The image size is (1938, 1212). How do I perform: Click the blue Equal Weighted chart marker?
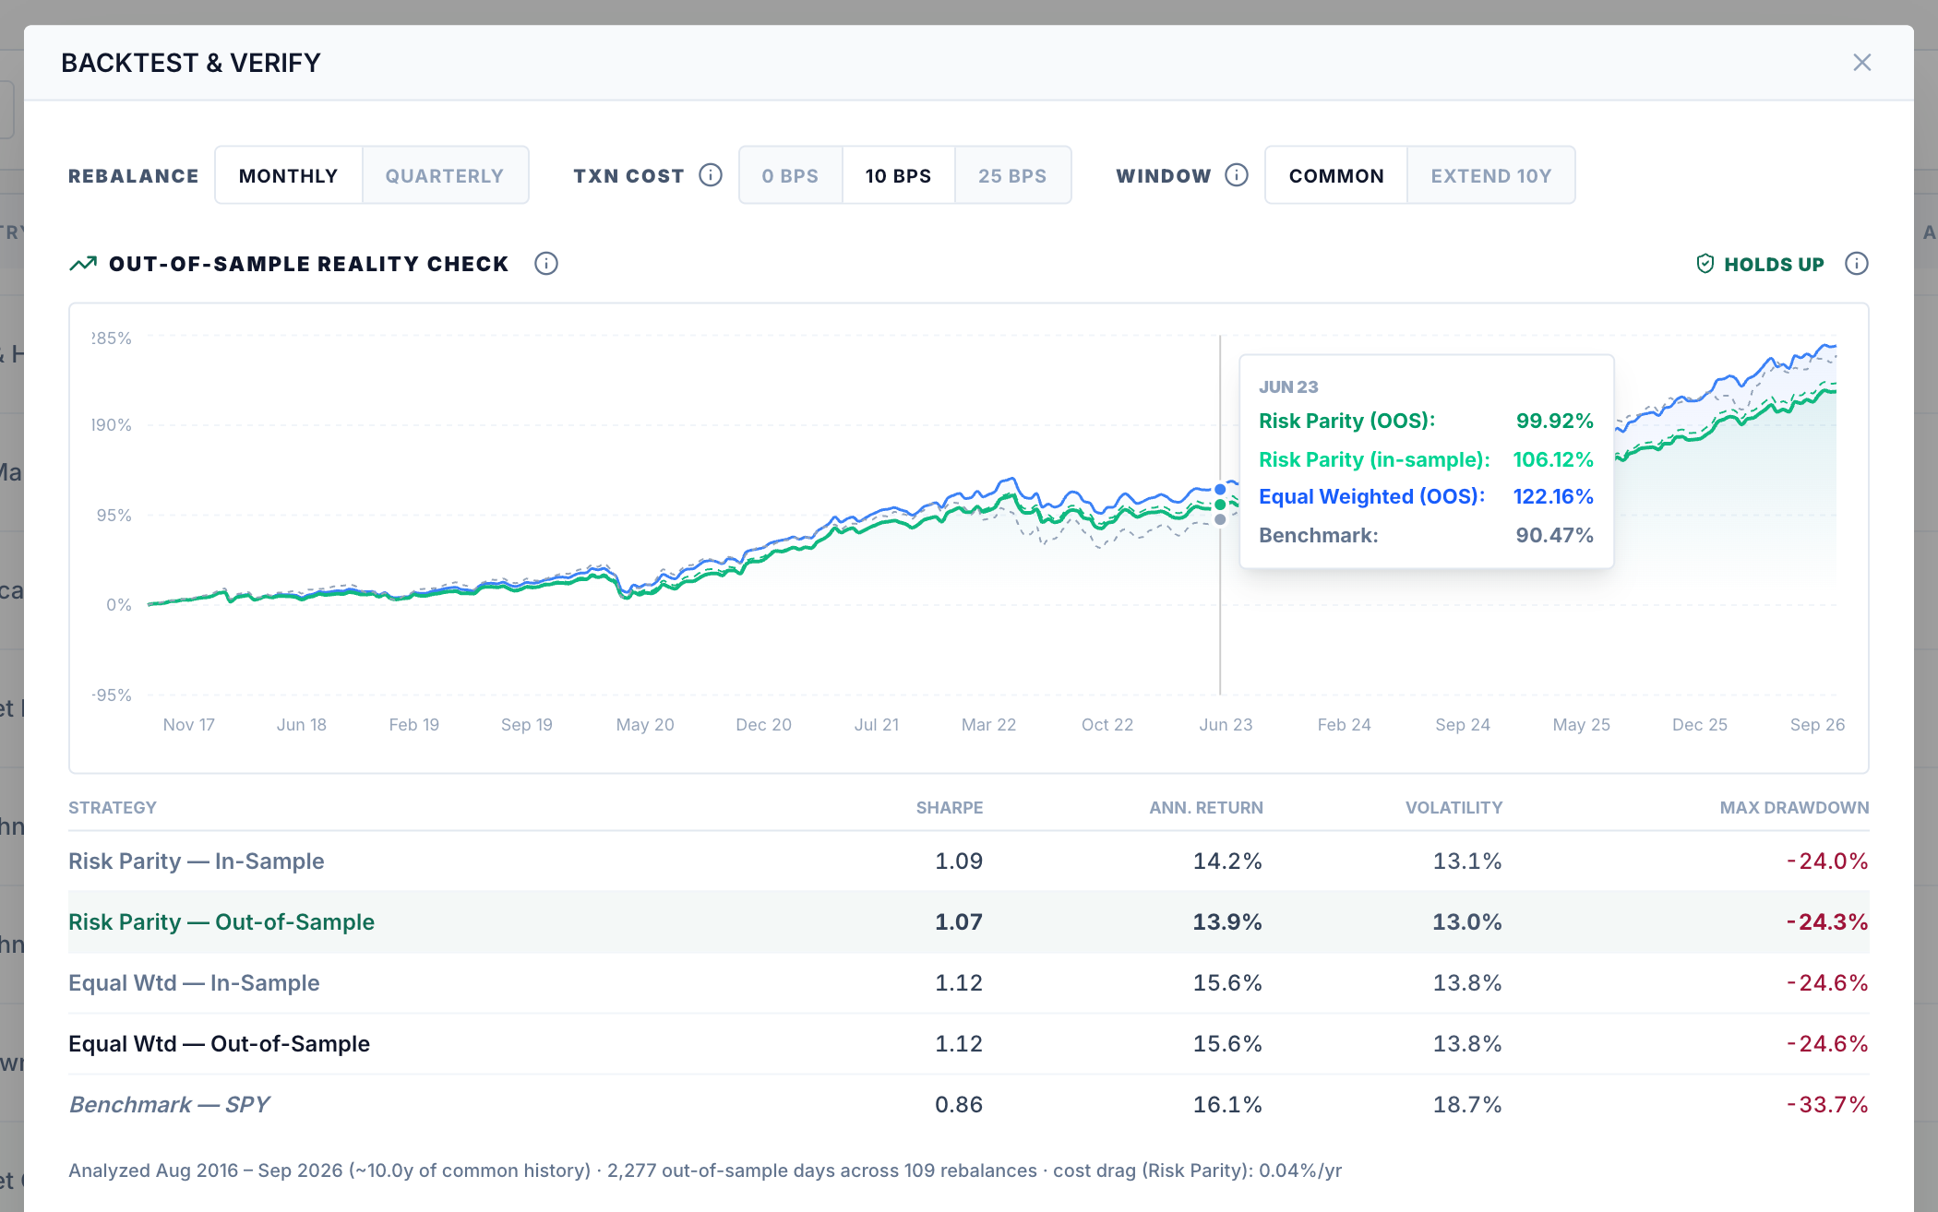tap(1220, 489)
